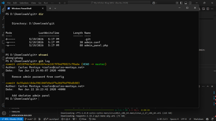Screen dimensions: 216x121
Task: Toggle the bottom panel visibility
Action: pos(186,3)
